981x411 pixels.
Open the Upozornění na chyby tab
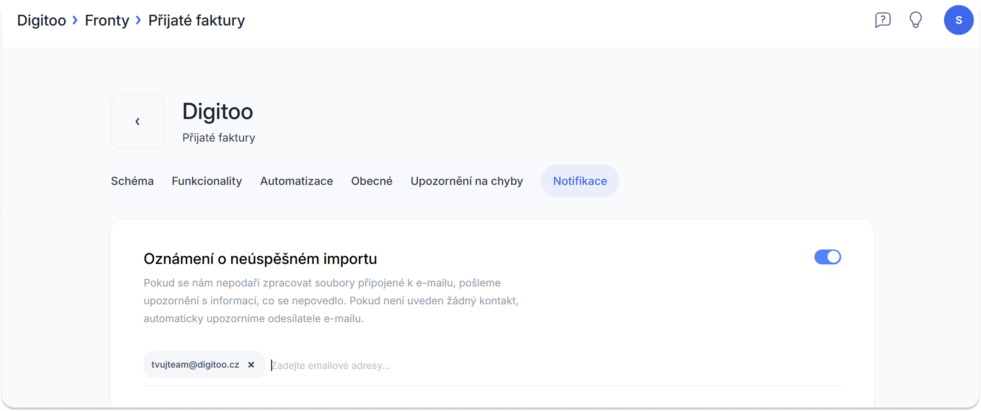pyautogui.click(x=467, y=181)
